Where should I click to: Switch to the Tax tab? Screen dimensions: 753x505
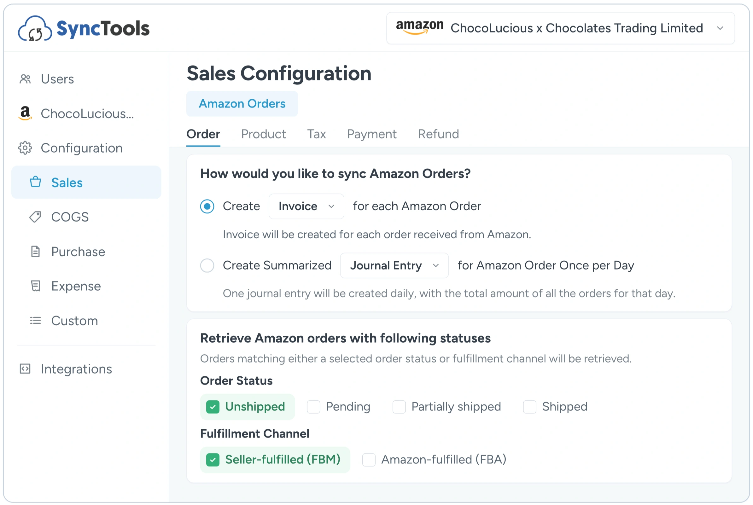click(316, 134)
